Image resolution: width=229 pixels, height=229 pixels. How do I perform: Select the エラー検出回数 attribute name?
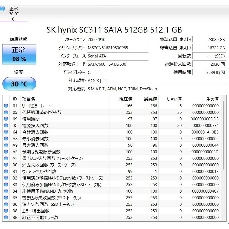[36, 211]
